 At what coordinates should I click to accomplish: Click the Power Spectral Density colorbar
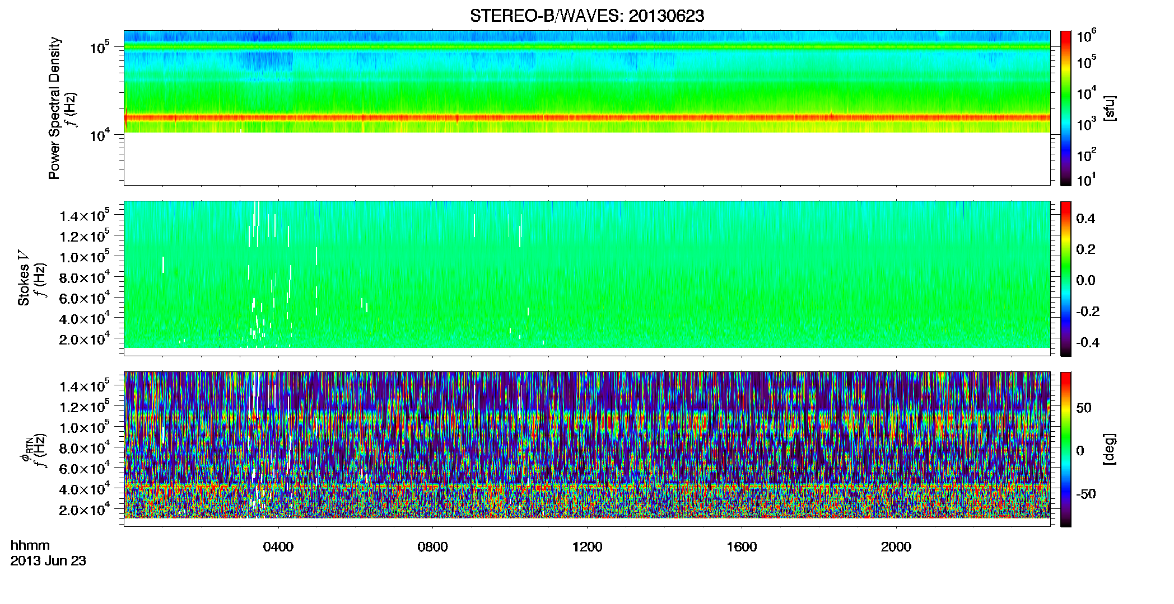1066,108
